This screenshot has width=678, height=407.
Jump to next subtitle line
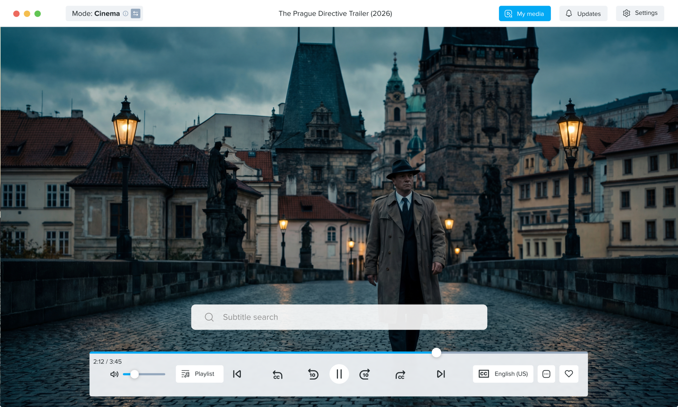(400, 375)
